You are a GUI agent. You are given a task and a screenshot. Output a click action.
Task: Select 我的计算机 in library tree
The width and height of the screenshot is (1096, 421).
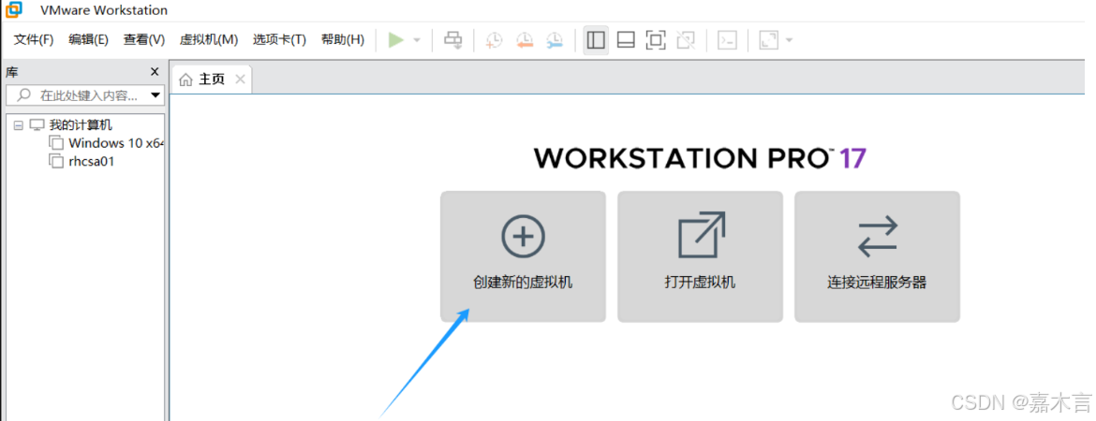click(81, 125)
